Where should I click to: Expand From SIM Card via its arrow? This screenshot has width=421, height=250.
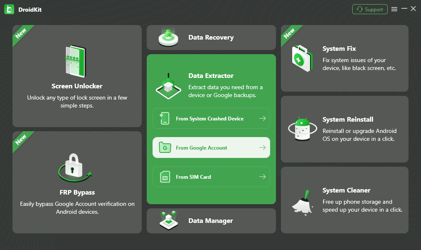coord(263,177)
